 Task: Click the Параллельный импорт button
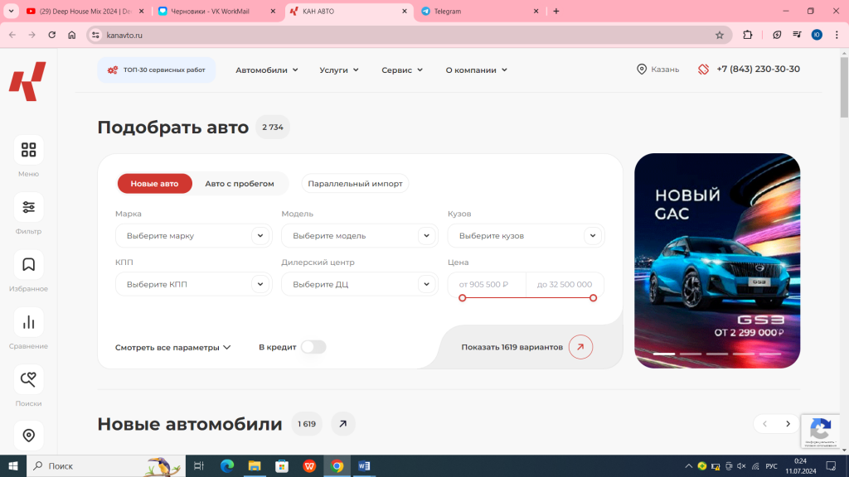click(355, 184)
